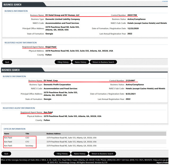Viewport: 170px width, 166px height.
Task: Click Back button in first business panel
Action: [x=7, y=62]
